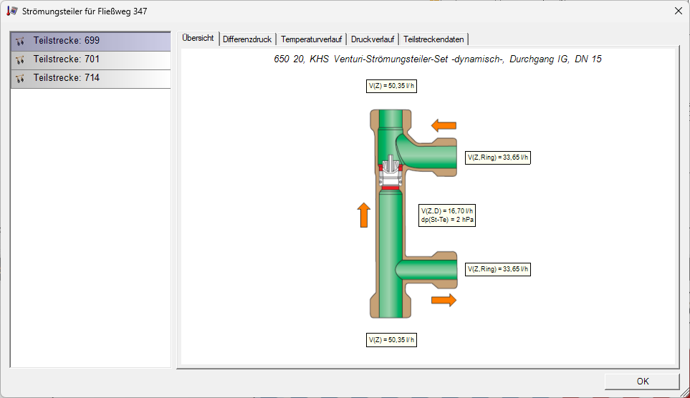Click valve icon beside Teilstrecke: 701

[20, 60]
